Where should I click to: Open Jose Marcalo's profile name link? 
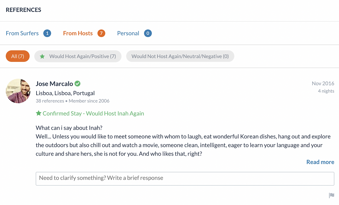point(54,84)
